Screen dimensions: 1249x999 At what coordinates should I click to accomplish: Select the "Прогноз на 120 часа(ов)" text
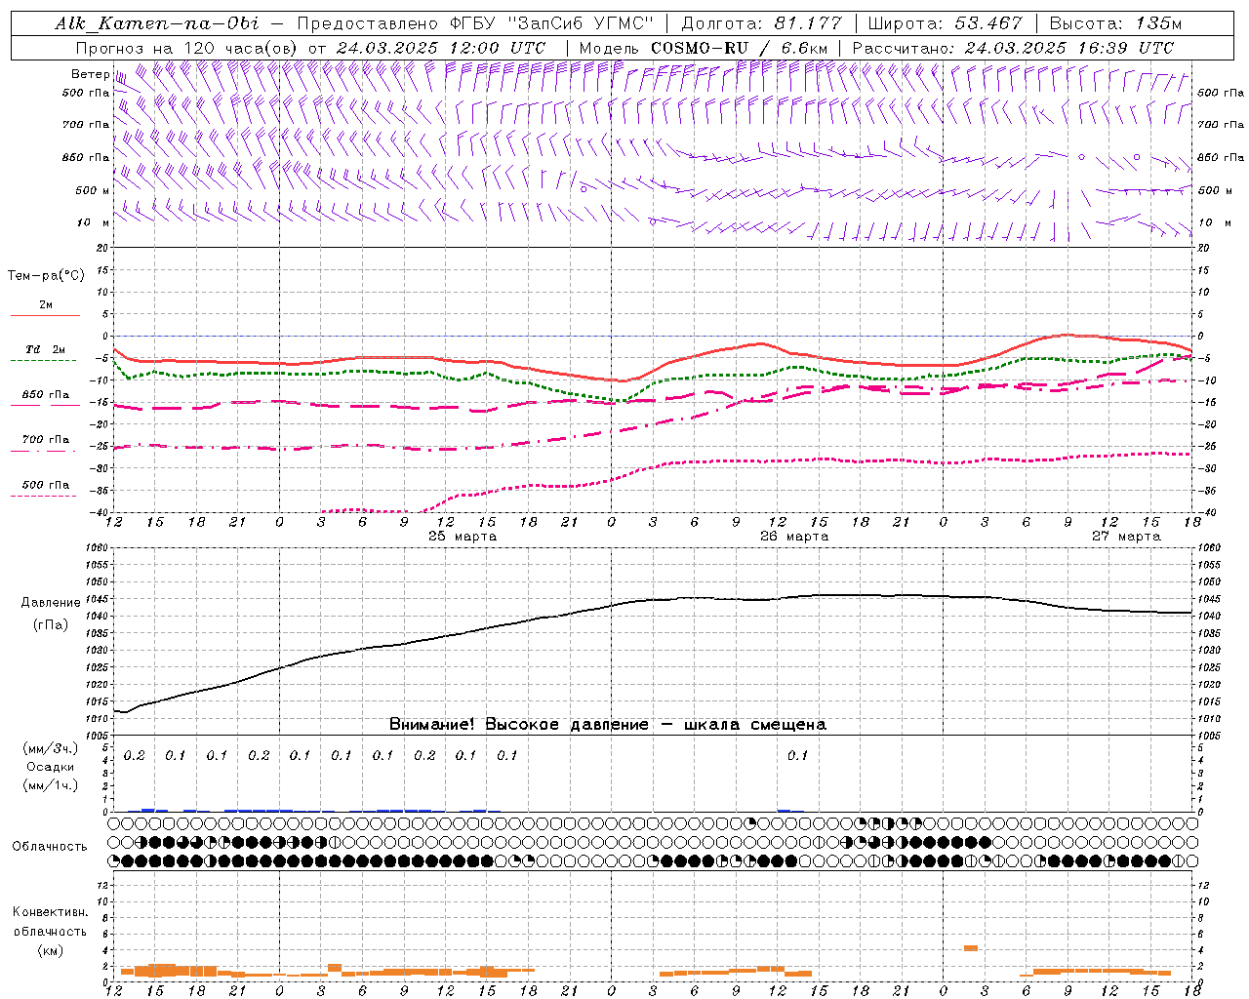pos(187,48)
